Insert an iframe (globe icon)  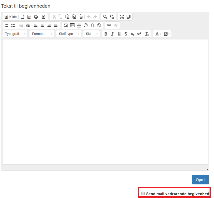99,25
